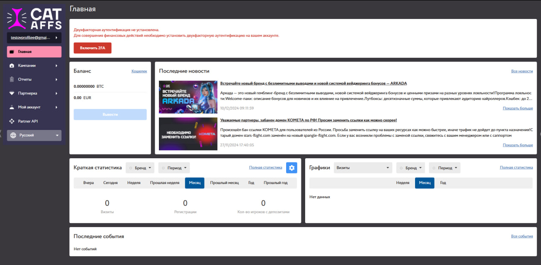
Task: Open the Период dropdown in Краткая статистика
Action: 174,168
